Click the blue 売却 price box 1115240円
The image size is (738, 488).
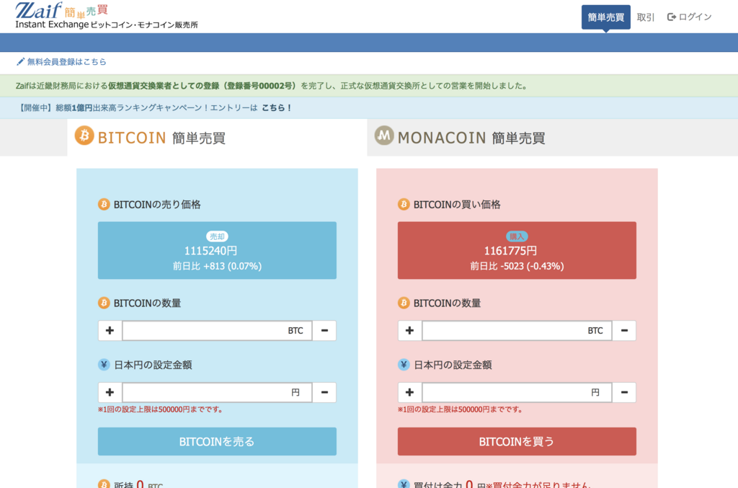pyautogui.click(x=217, y=250)
